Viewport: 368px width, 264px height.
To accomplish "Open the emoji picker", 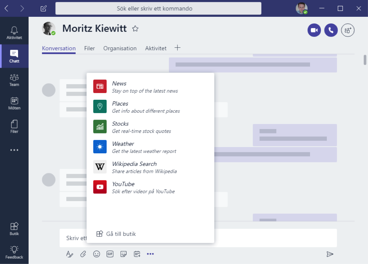I will coord(96,254).
